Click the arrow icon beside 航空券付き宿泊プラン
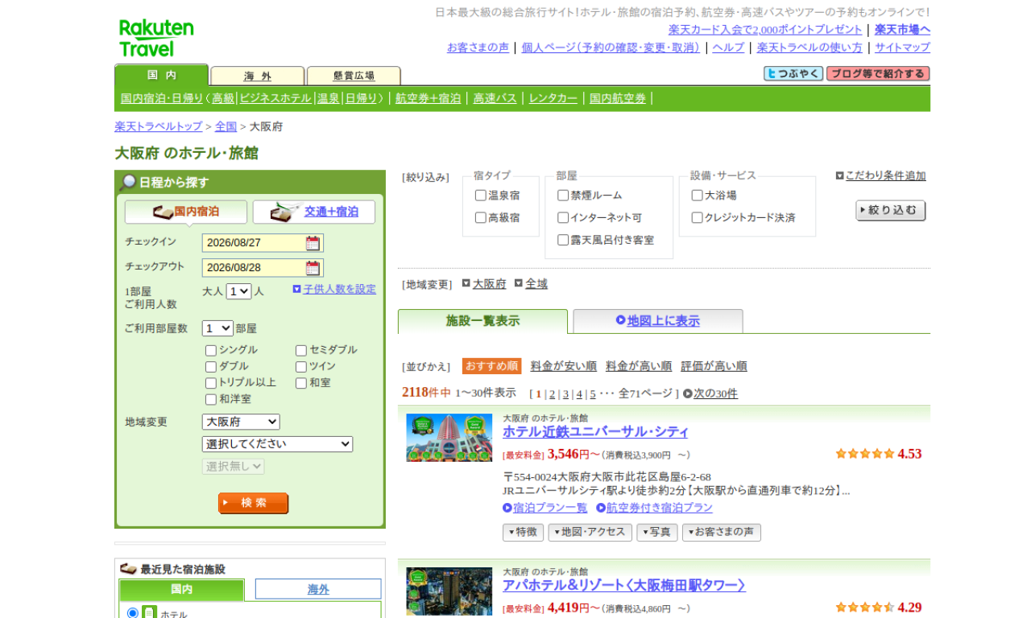 pos(601,508)
